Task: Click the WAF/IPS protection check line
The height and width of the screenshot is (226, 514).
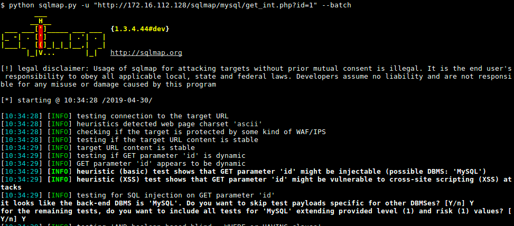Action: tap(201, 131)
